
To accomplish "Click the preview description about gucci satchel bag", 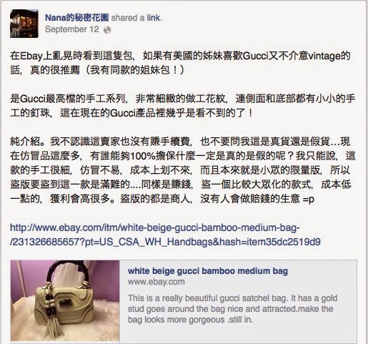I will [233, 309].
